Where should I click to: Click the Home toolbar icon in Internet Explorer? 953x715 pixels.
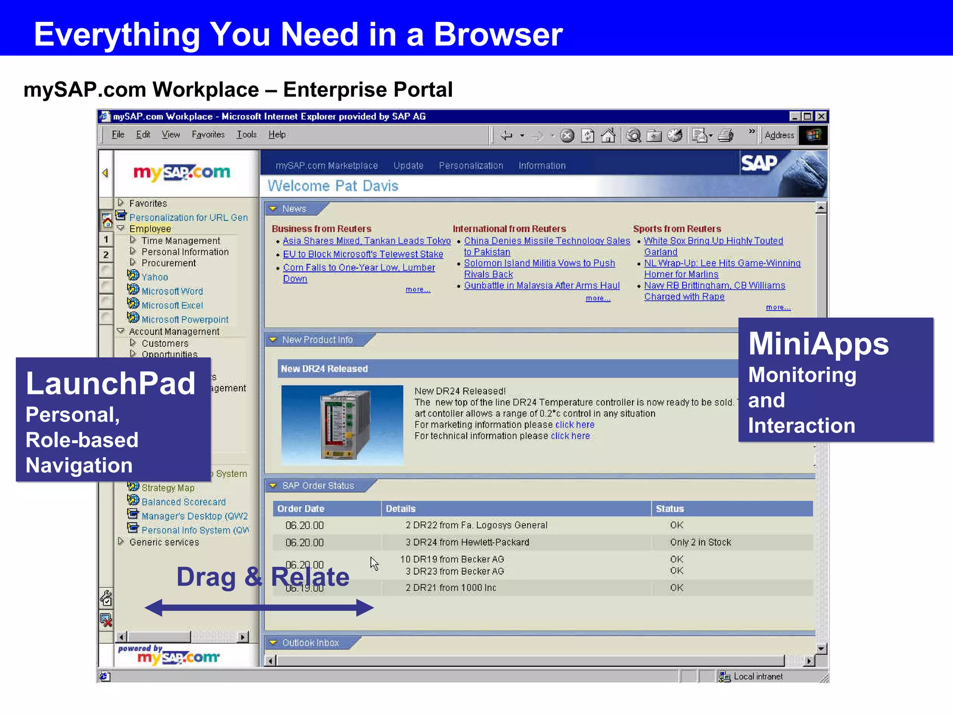(609, 135)
